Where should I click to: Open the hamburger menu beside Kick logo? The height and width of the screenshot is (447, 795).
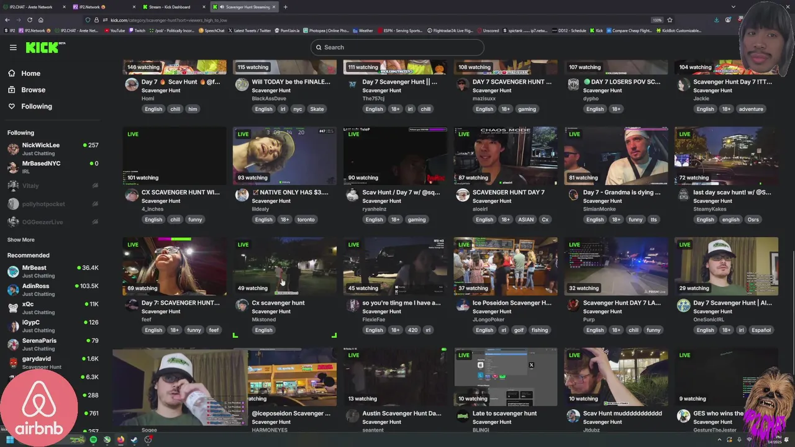click(13, 47)
